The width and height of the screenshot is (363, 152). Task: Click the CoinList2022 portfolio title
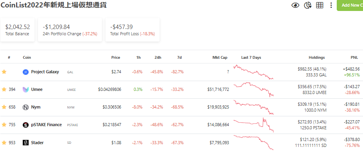coord(53,5)
